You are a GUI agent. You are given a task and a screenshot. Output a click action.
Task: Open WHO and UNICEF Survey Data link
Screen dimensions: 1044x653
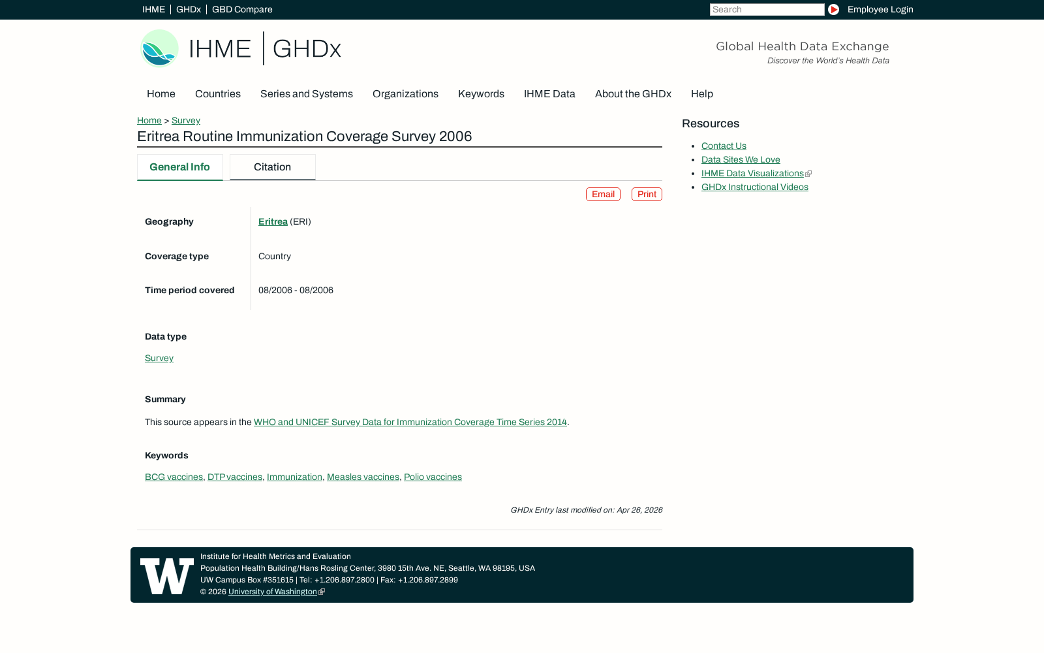(x=410, y=422)
